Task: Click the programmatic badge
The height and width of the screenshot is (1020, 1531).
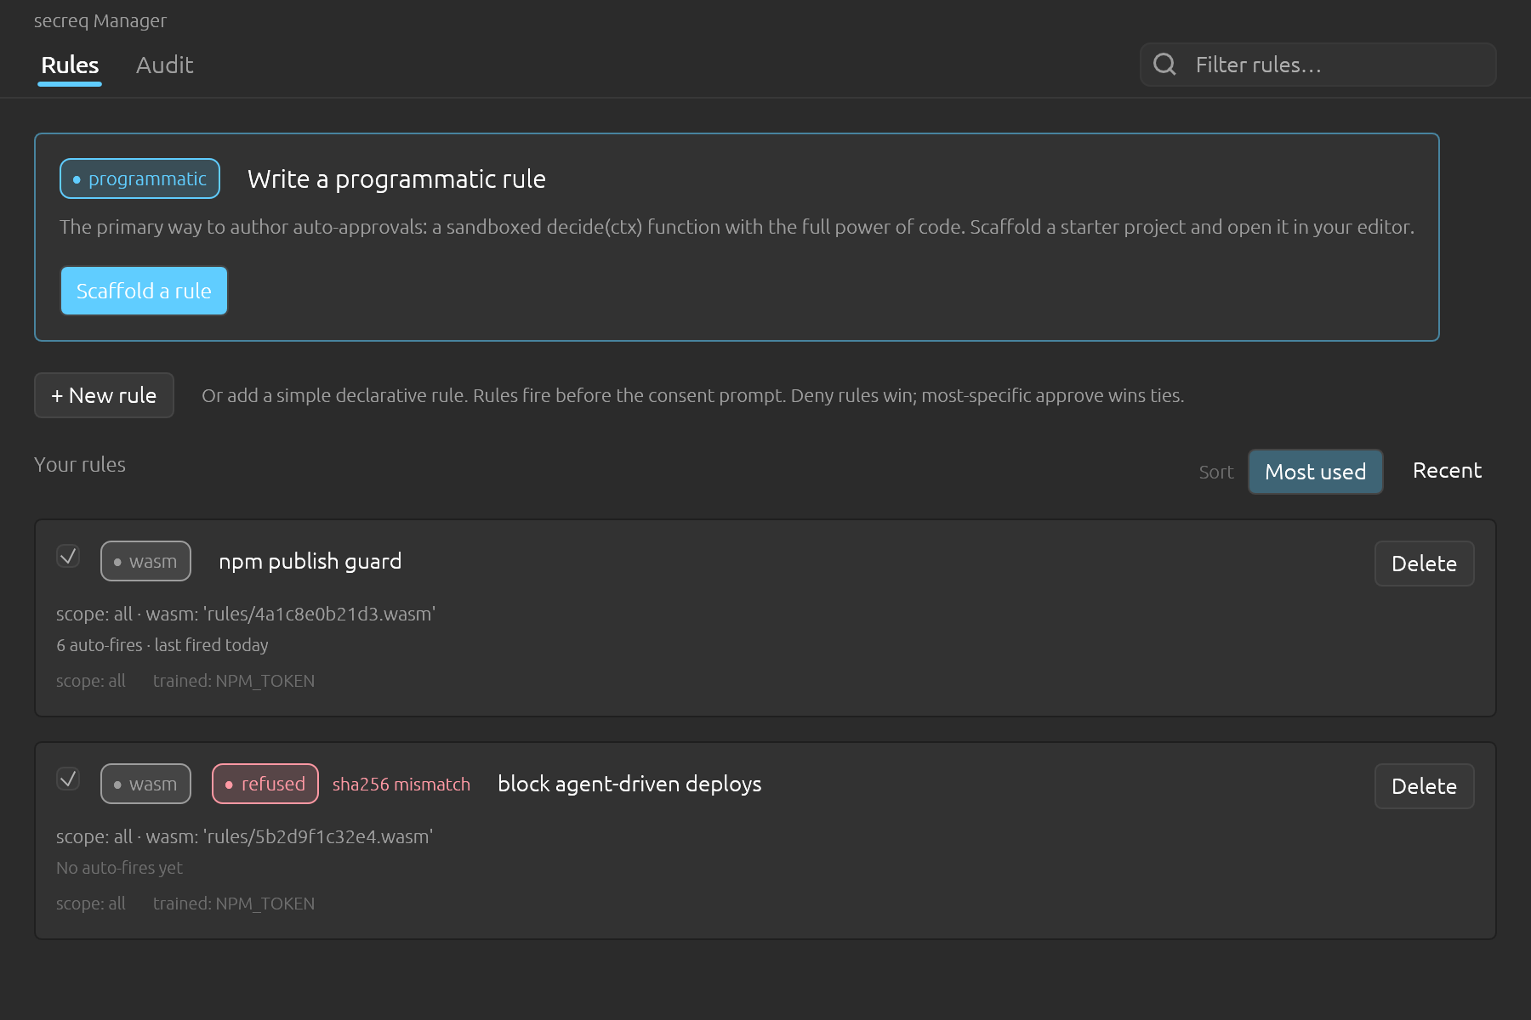Action: click(139, 178)
